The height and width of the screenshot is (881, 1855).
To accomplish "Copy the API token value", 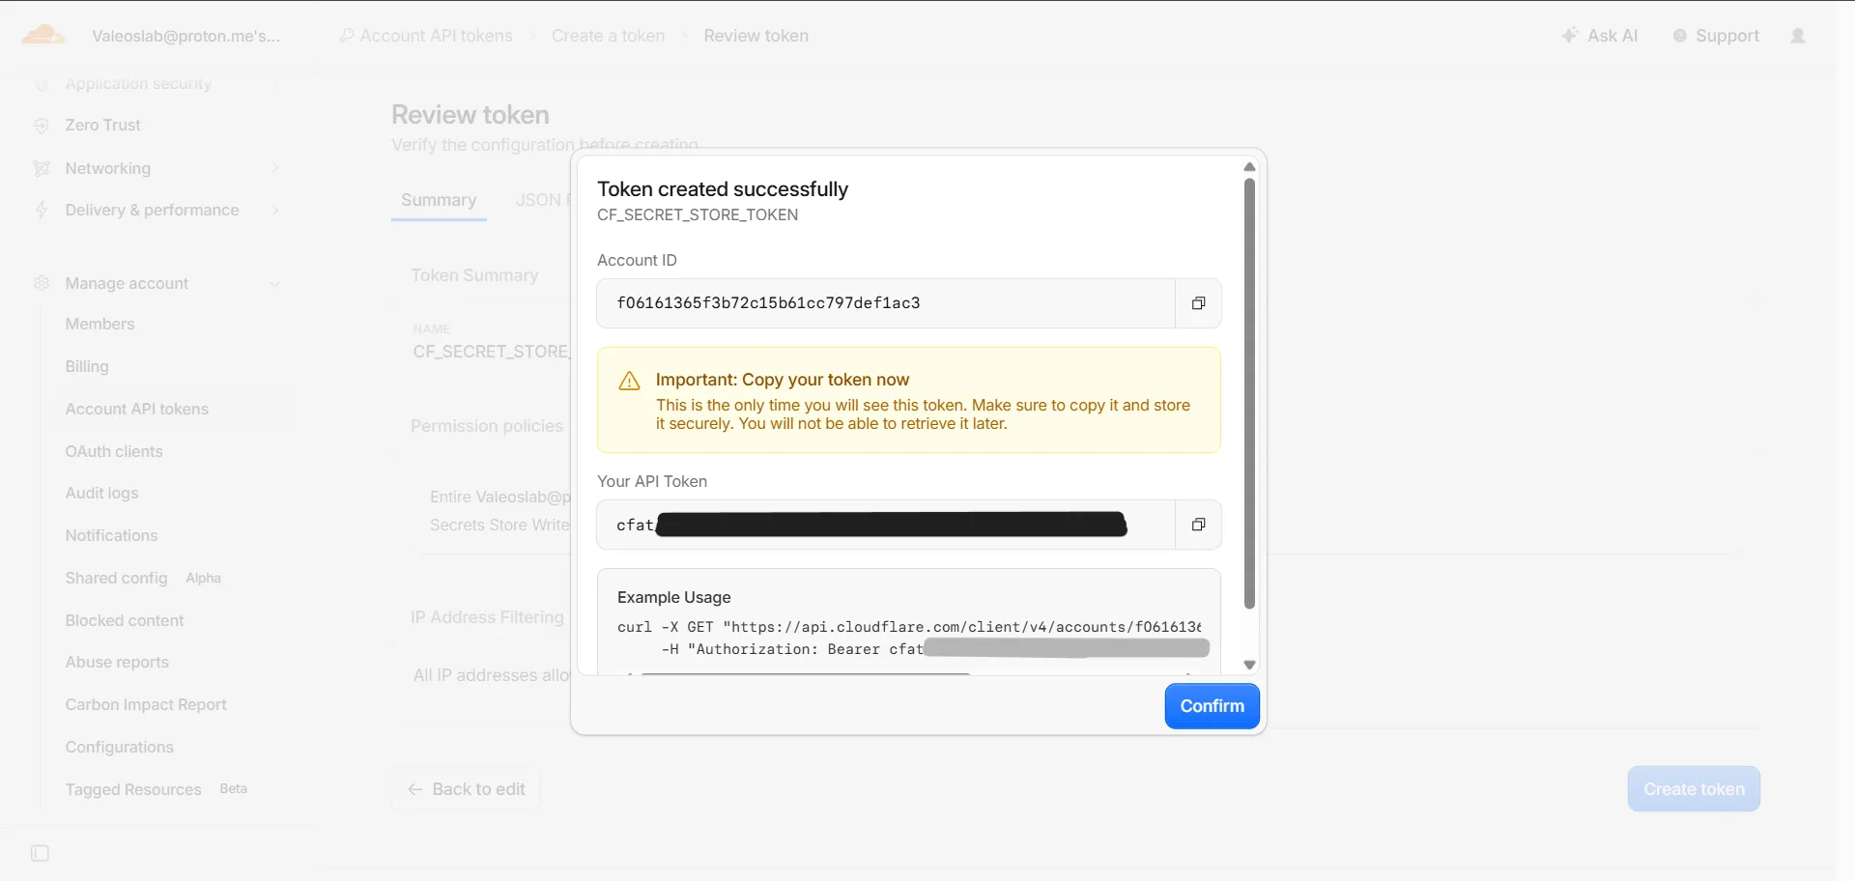I will point(1198,525).
